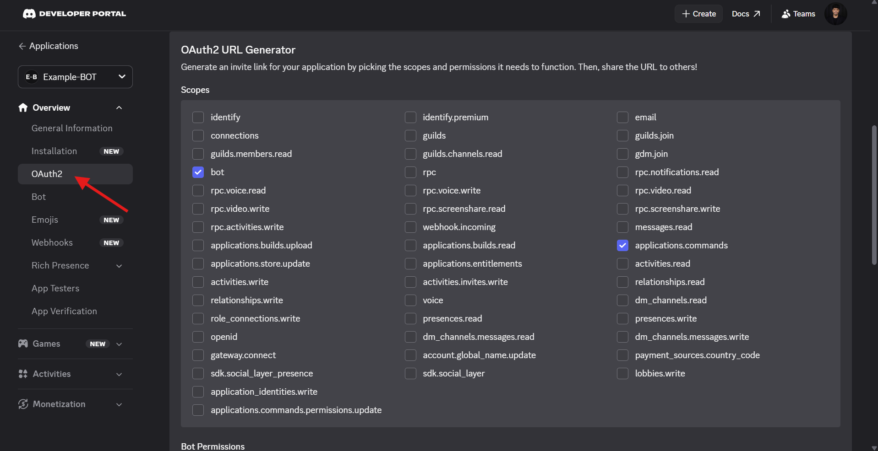Uncheck the applications.commands scope checkbox

622,245
